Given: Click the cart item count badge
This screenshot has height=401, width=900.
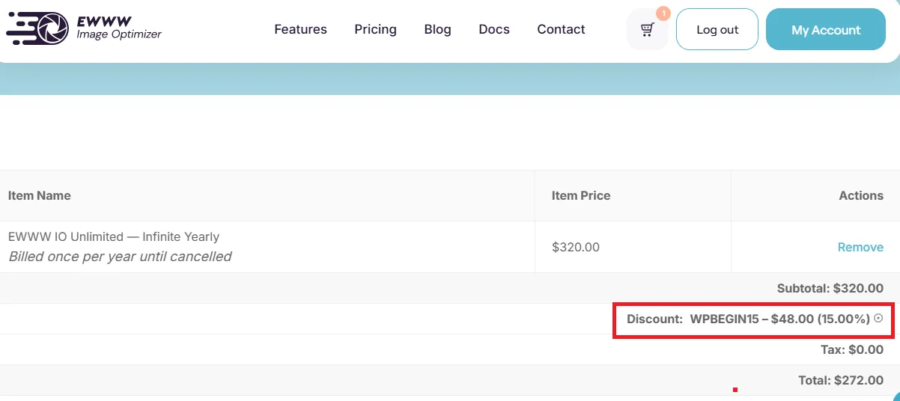Looking at the screenshot, I should 663,13.
